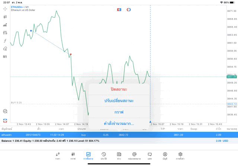The image size is (238, 166).
Task: Switch to ประวัติ (history) tab
Action: (103, 156)
